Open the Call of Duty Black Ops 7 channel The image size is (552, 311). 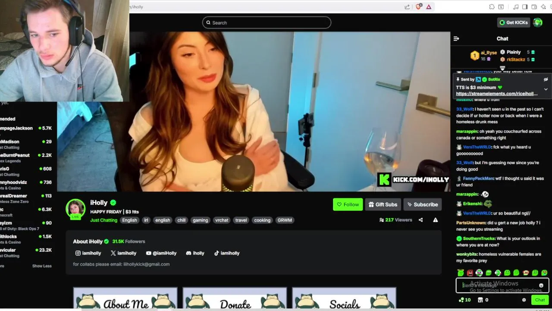point(26,226)
